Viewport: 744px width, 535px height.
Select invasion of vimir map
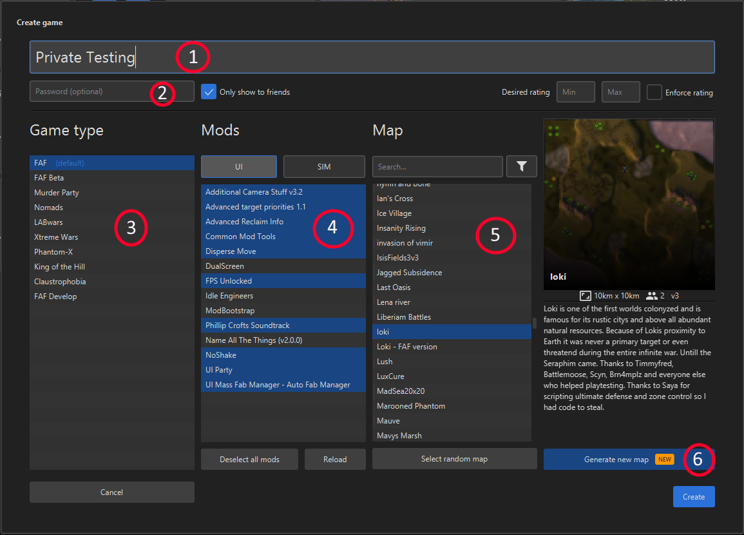(452, 242)
